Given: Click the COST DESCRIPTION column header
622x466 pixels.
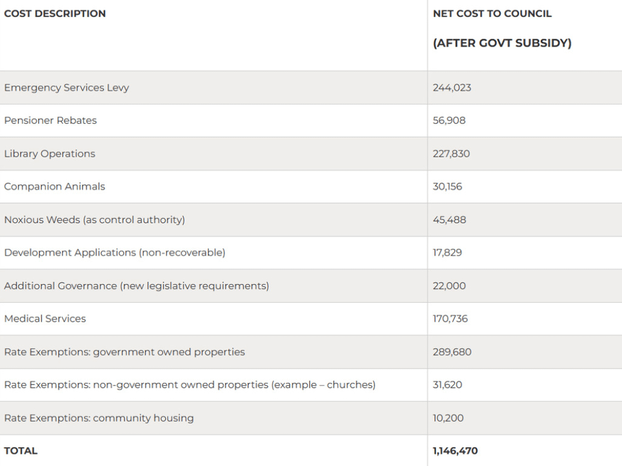Looking at the screenshot, I should click(55, 13).
